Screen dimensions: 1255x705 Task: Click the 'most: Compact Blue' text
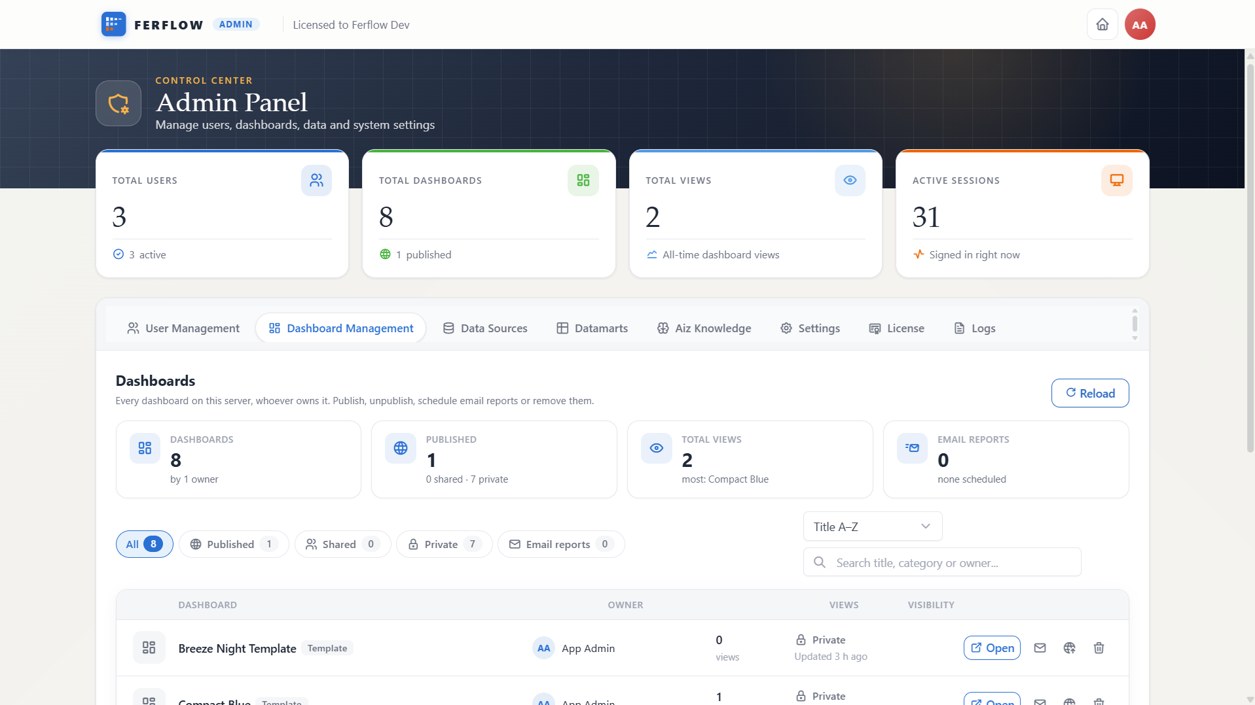[725, 479]
